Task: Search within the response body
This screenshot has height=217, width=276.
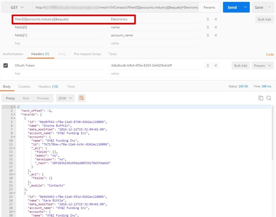Action: pos(269,98)
